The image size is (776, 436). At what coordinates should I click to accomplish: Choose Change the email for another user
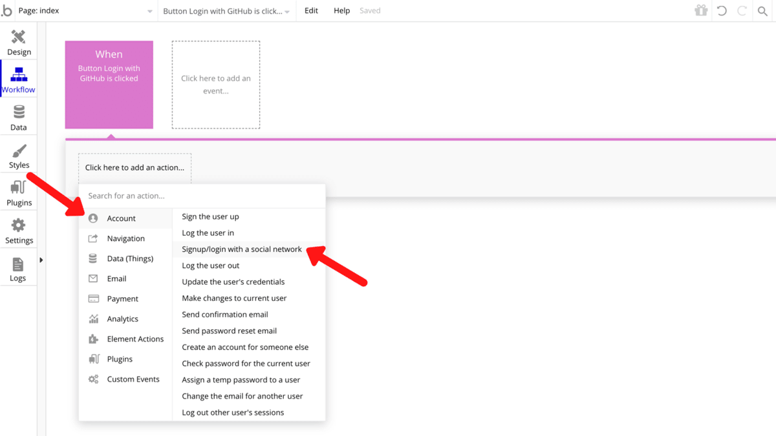[x=249, y=396]
